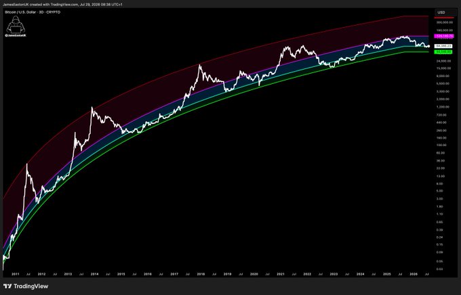
Task: Click the 2018 label on time axis
Action: [201, 274]
